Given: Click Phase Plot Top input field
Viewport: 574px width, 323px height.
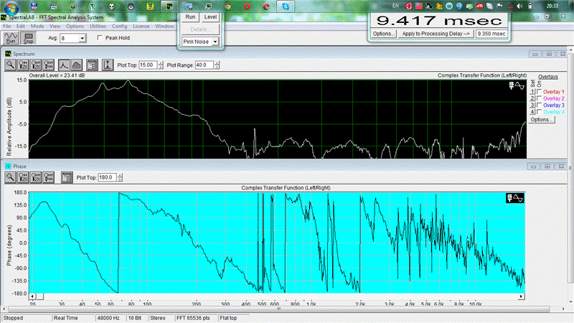Looking at the screenshot, I should click(x=107, y=177).
